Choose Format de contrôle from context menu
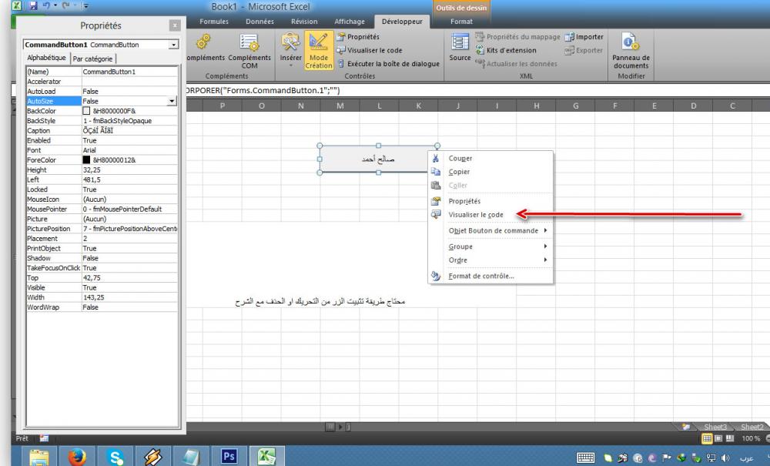Image resolution: width=770 pixels, height=466 pixels. (490, 276)
